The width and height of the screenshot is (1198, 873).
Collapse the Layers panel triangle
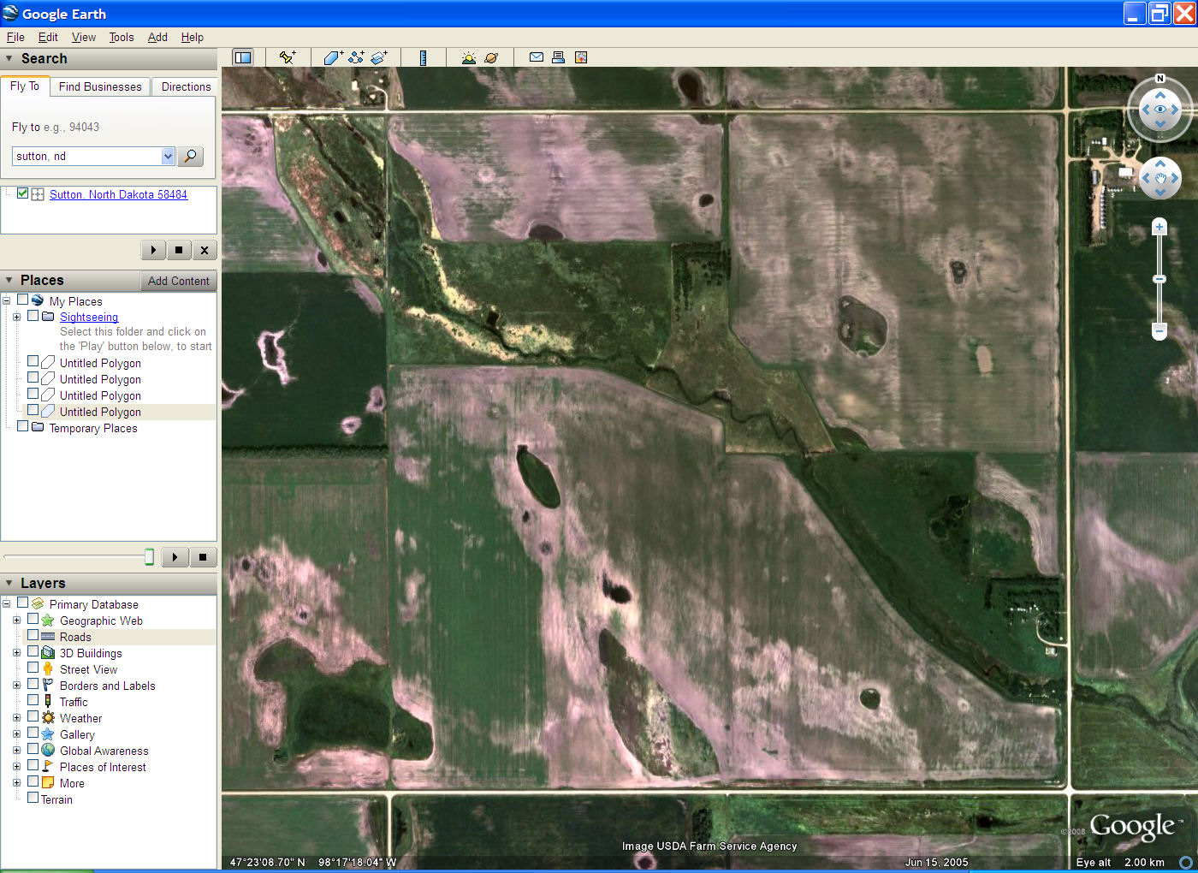[9, 583]
